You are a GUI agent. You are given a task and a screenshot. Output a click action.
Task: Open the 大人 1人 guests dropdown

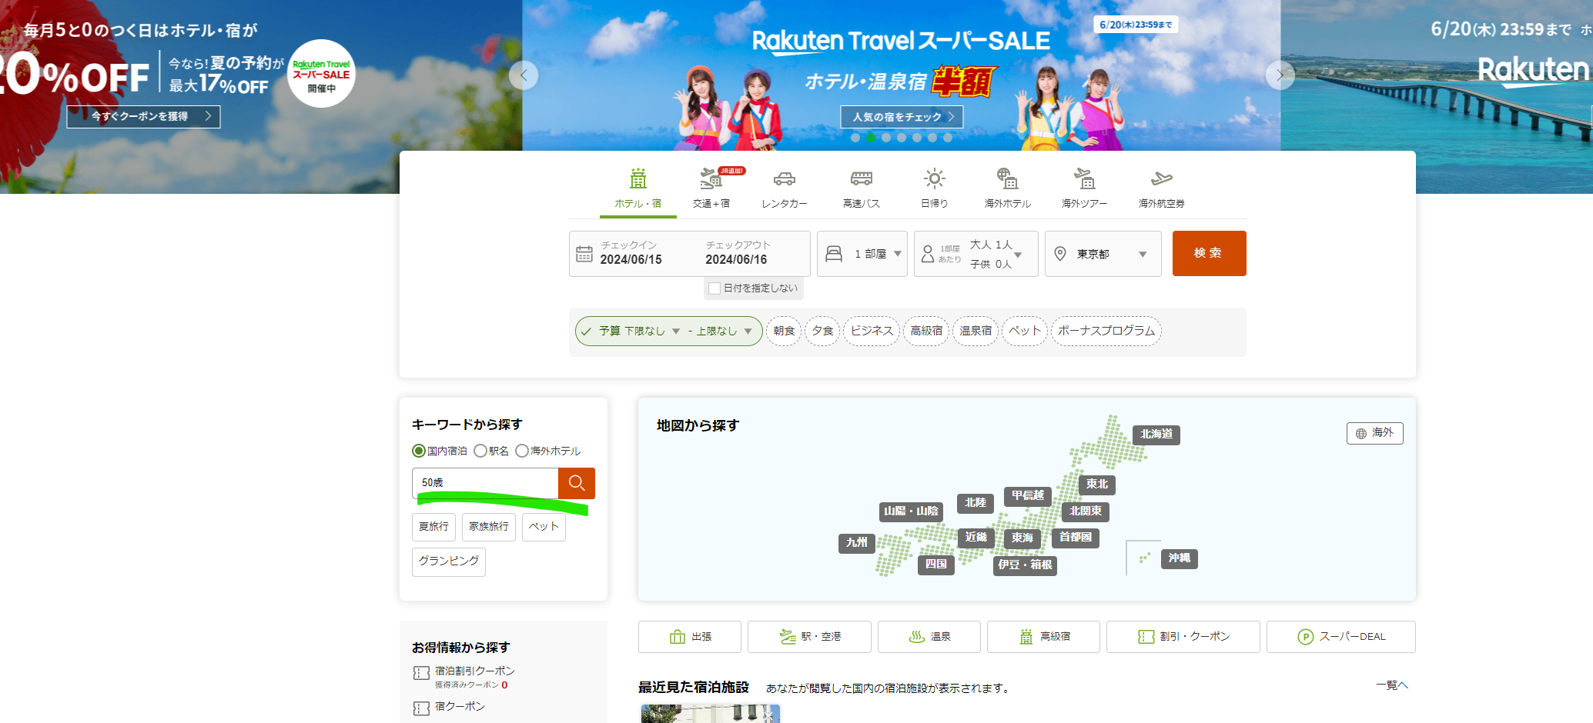click(976, 254)
